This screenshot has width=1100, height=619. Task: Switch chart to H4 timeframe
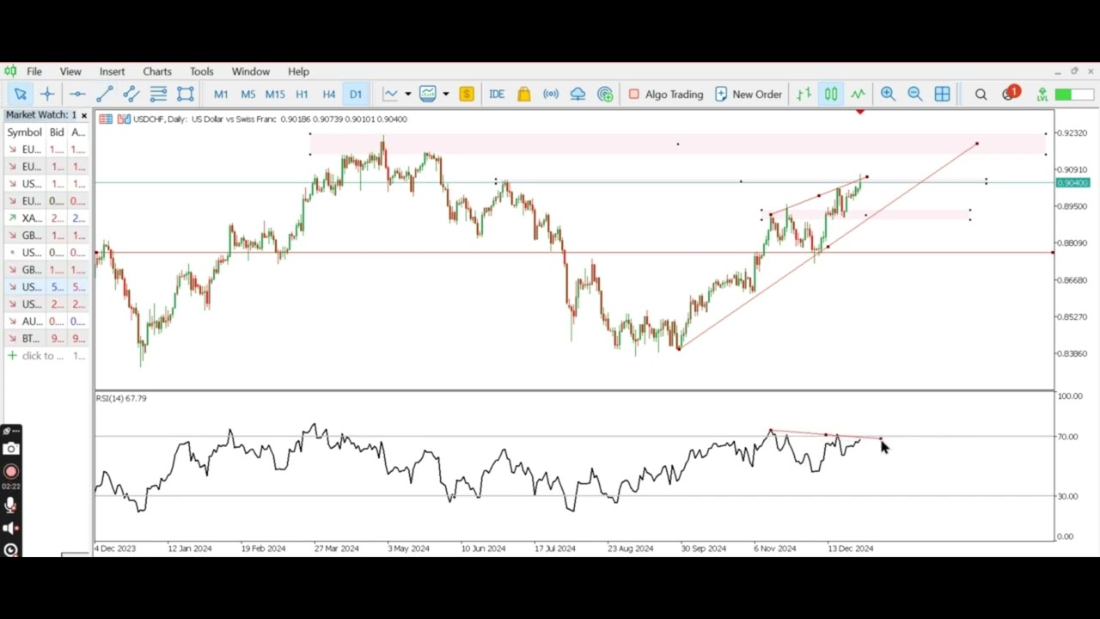[329, 95]
